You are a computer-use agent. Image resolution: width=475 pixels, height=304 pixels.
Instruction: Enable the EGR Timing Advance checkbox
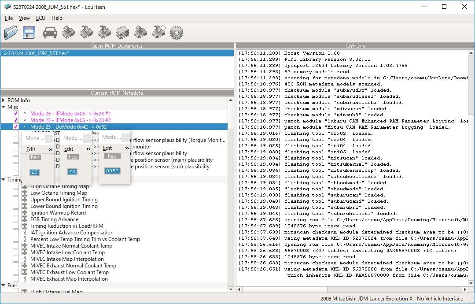(x=16, y=219)
